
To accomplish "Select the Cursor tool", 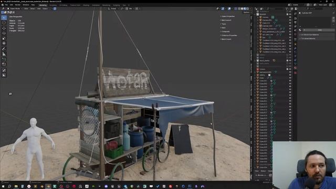I will [4, 23].
